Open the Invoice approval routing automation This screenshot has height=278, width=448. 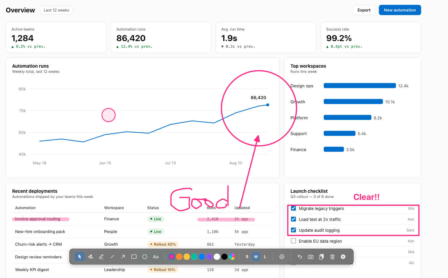(38, 219)
